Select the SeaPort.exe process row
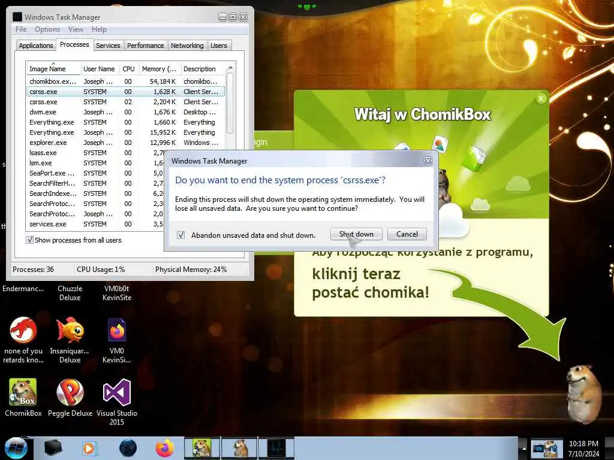Viewport: 614px width, 460px height. (95, 173)
